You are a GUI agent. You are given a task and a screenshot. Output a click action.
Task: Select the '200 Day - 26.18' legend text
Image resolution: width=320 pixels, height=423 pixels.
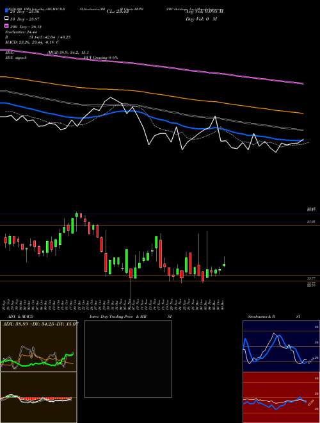26,26
